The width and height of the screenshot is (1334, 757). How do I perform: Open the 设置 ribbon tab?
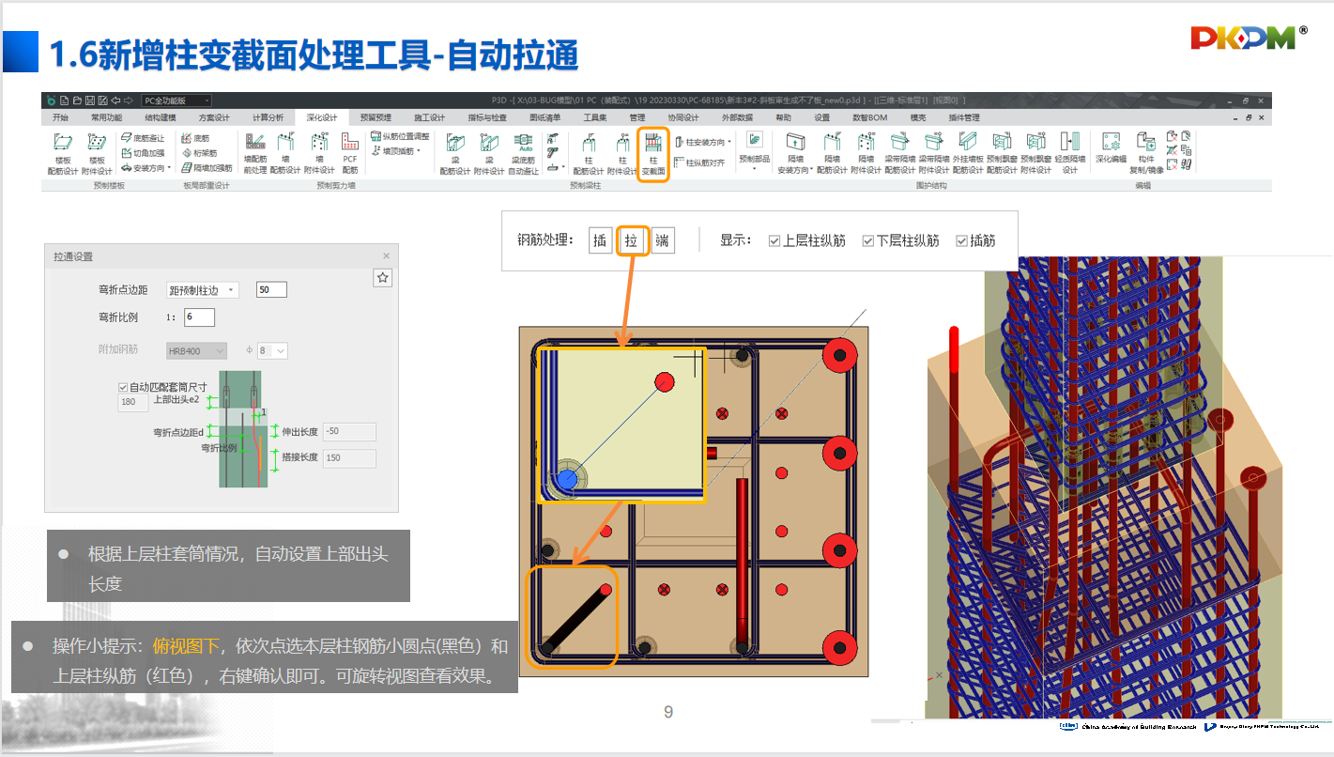tap(821, 117)
